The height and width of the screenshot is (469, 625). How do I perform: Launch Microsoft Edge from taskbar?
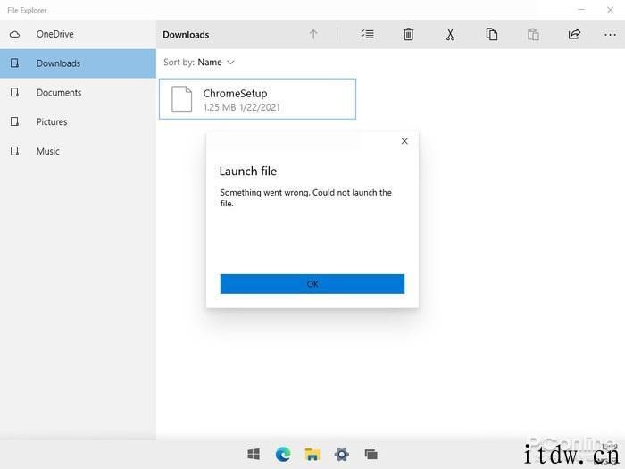coord(283,454)
